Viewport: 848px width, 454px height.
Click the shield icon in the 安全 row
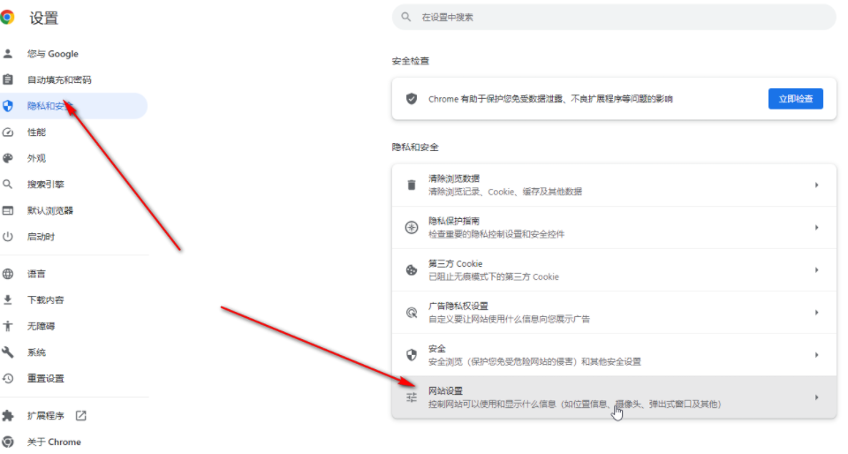412,355
